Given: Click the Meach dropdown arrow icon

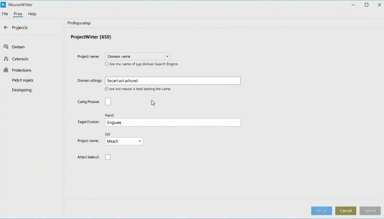Looking at the screenshot, I should click(139, 141).
